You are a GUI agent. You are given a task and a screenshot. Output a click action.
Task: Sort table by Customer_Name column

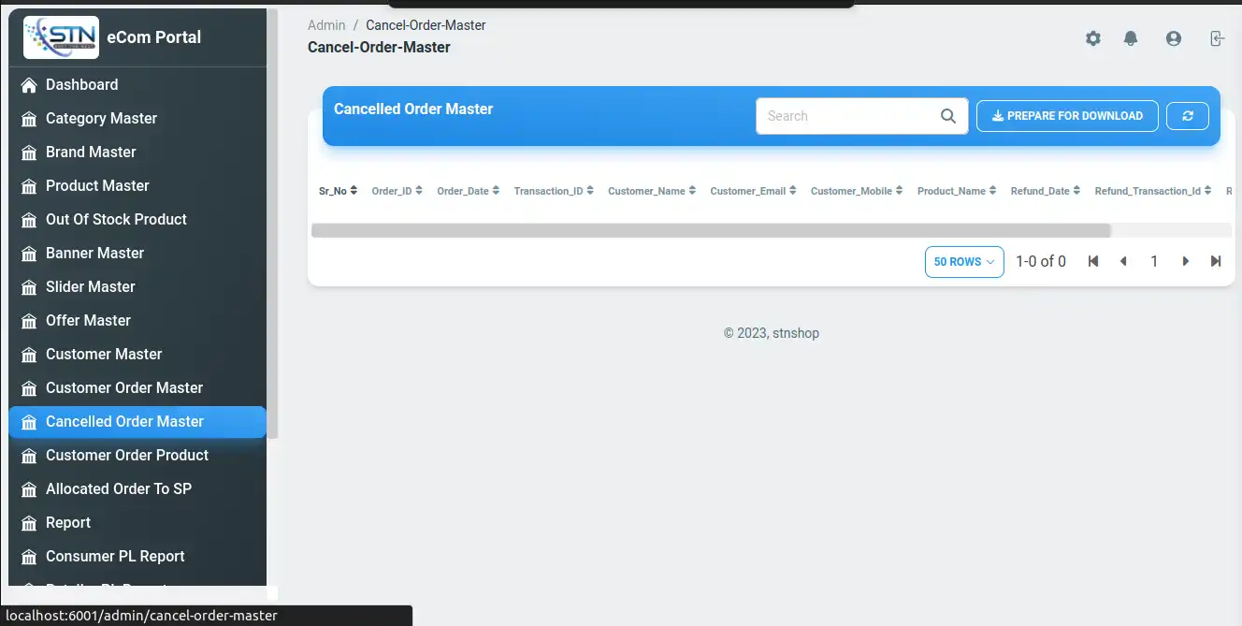[651, 191]
